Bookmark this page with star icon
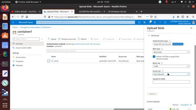196x110 pixels. pyautogui.click(x=155, y=17)
